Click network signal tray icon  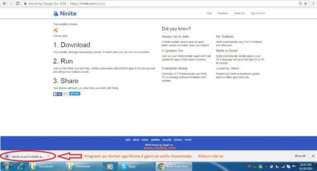[x=283, y=167]
